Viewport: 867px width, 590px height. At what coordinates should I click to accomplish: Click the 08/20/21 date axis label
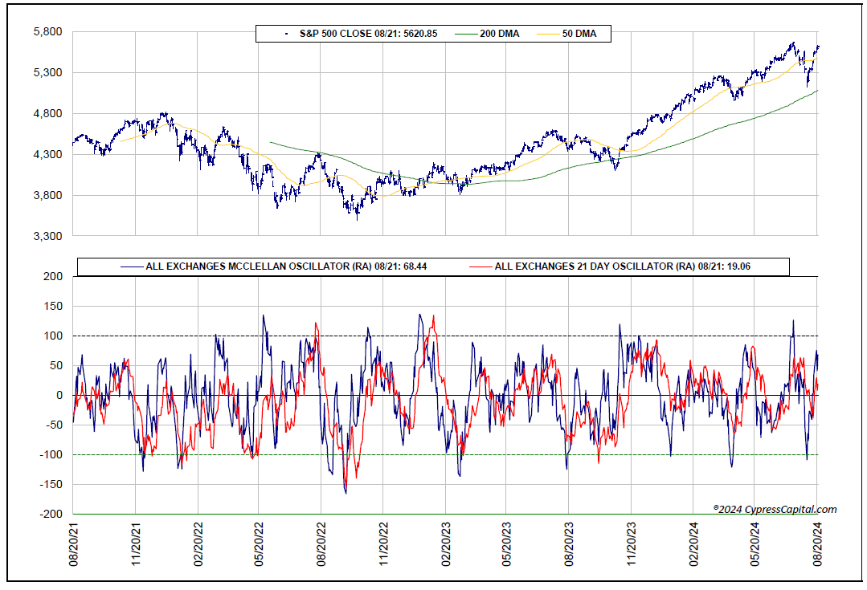coord(74,544)
